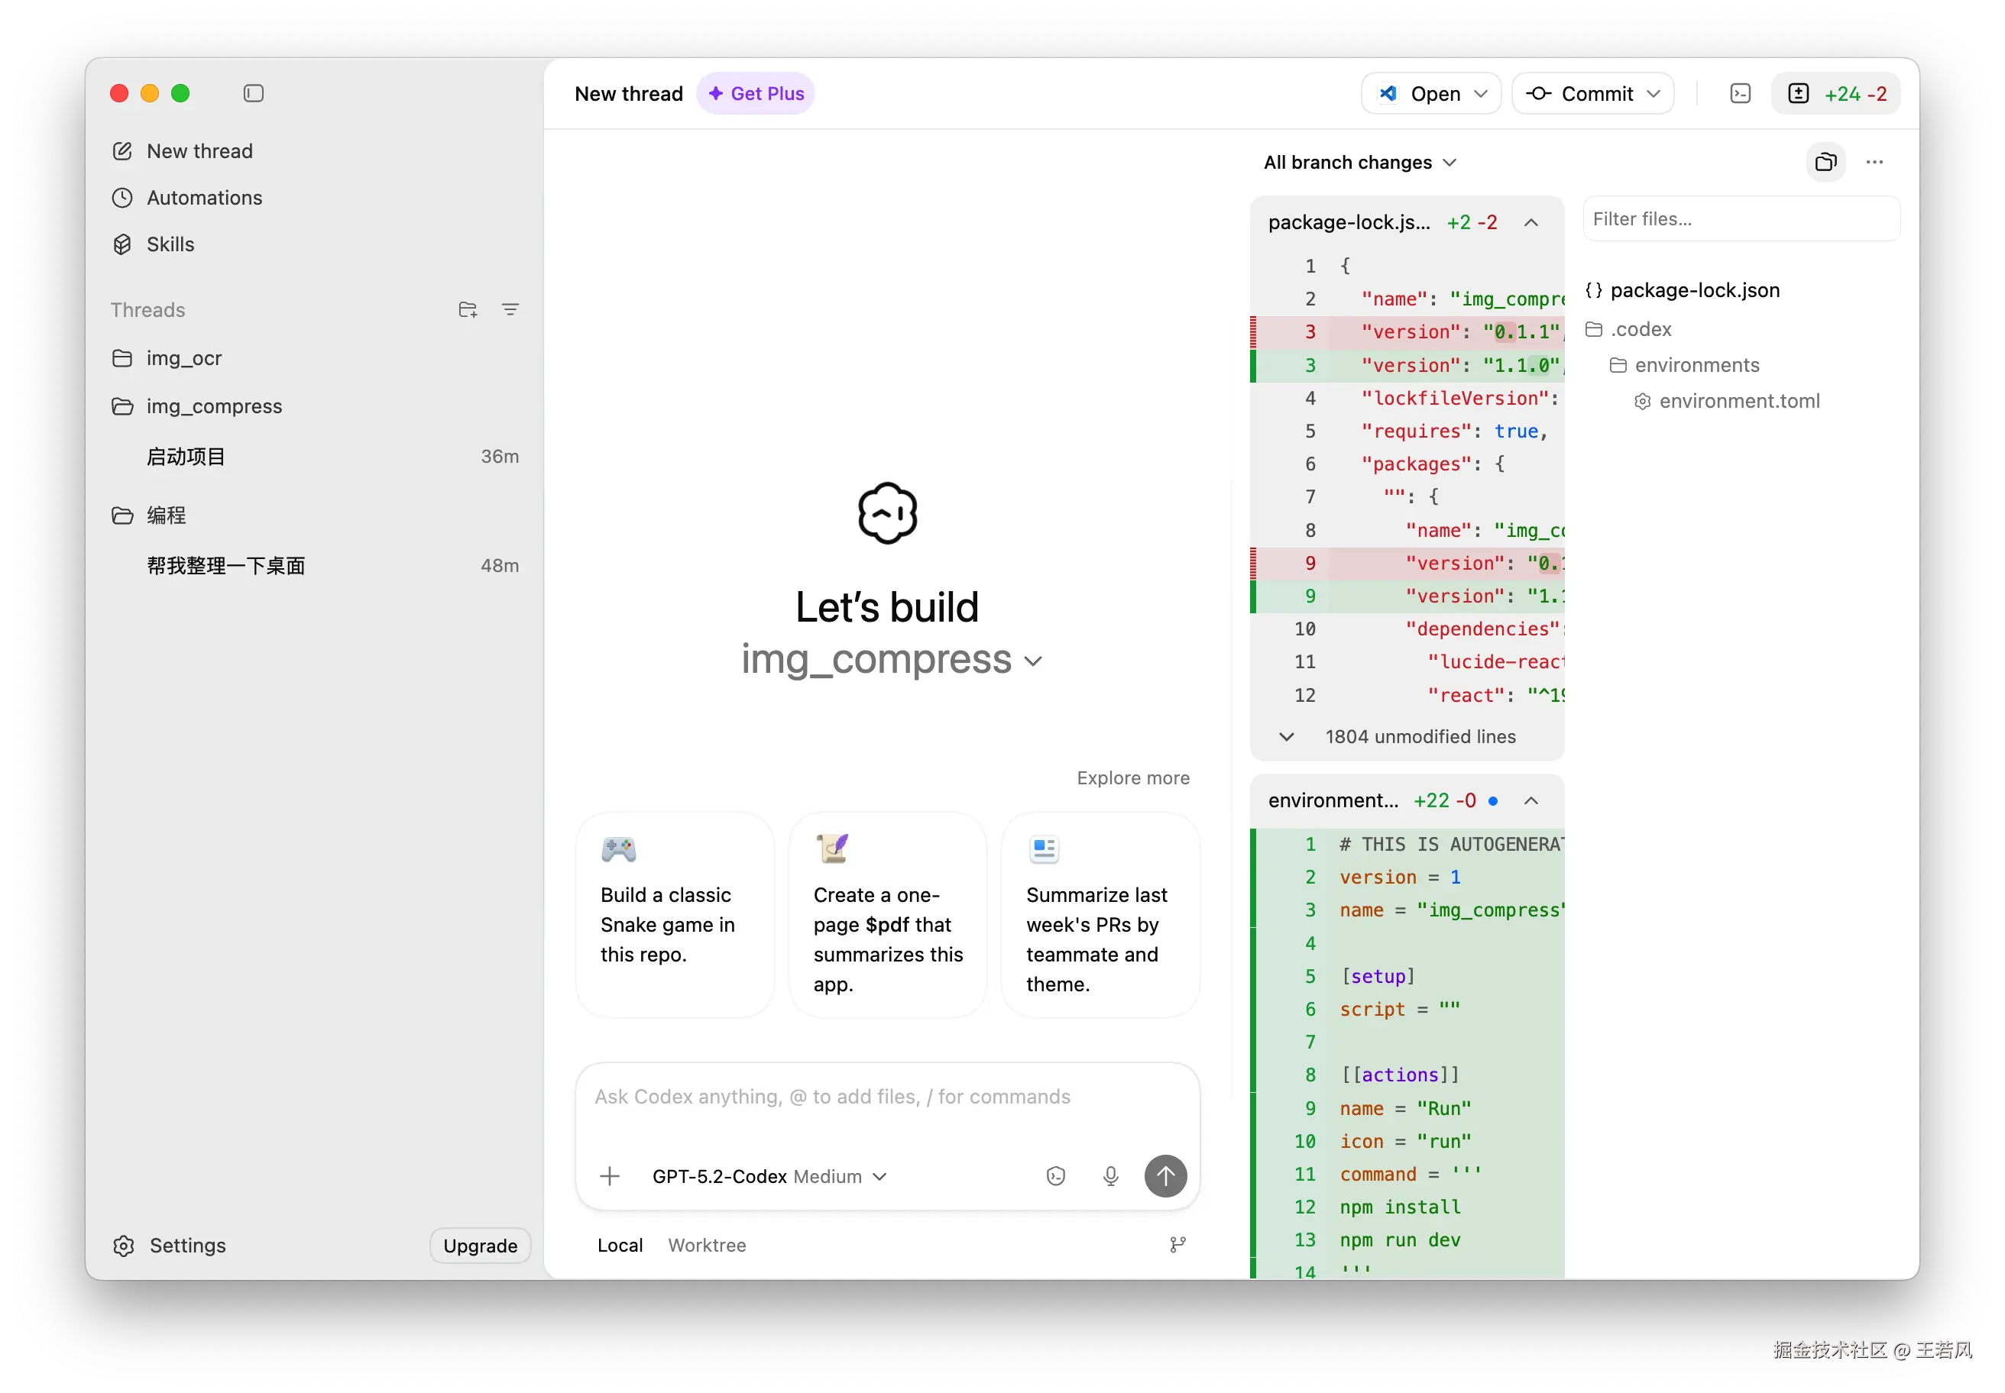Screen dimensions: 2005x1393
Task: Open the threads filter icon
Action: (x=510, y=310)
